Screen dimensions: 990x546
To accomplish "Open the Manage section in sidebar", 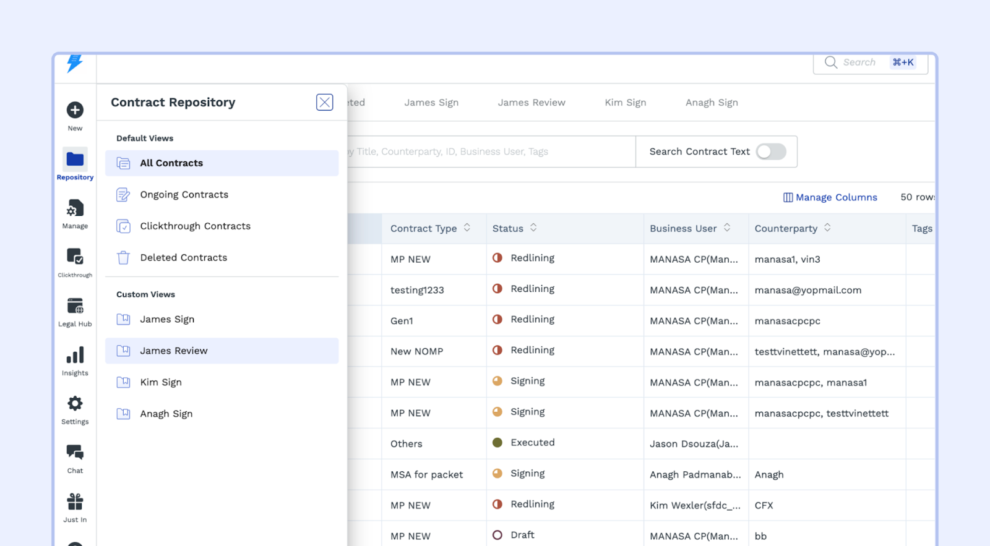I will (x=75, y=209).
